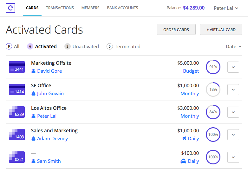Open the Date sort dropdown
This screenshot has height=172, width=248.
coord(233,46)
